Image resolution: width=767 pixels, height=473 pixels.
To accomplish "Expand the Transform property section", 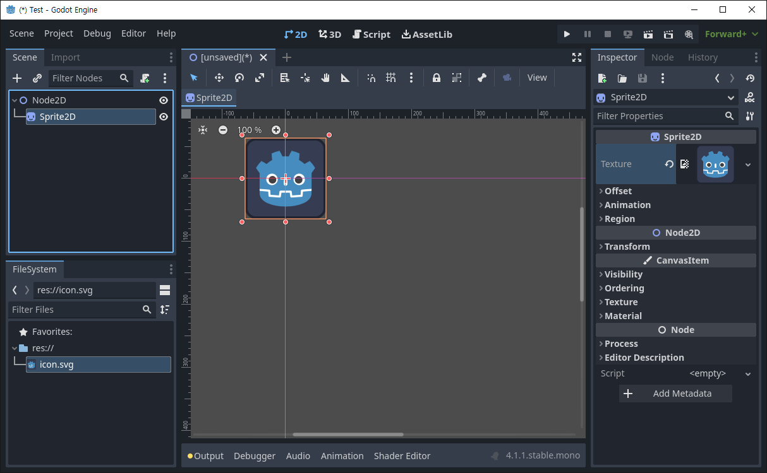I will click(x=676, y=247).
